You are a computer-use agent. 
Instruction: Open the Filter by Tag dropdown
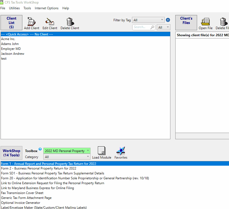148,20
